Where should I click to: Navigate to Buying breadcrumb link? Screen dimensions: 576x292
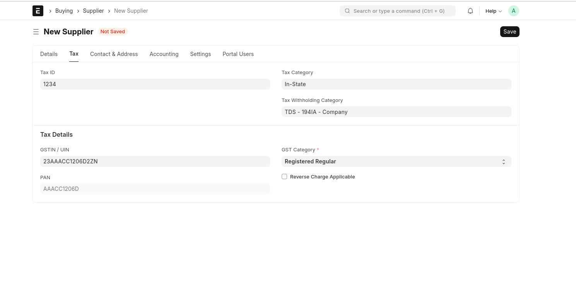pyautogui.click(x=64, y=11)
